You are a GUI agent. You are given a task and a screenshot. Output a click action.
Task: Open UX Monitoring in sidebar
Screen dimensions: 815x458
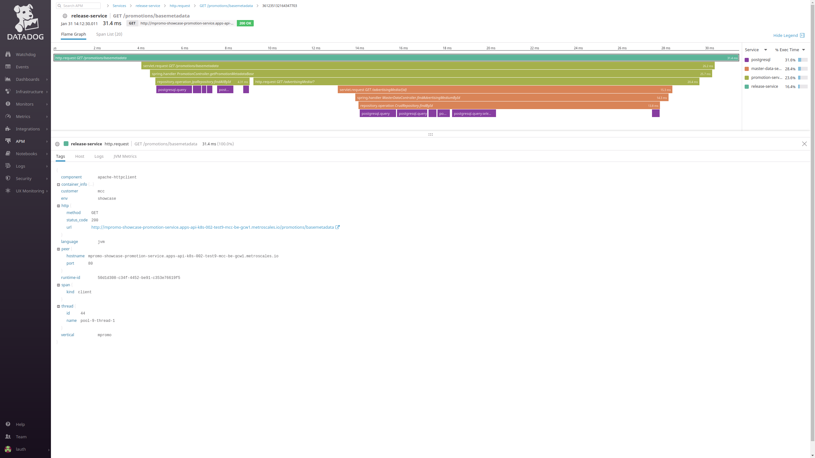(x=30, y=191)
